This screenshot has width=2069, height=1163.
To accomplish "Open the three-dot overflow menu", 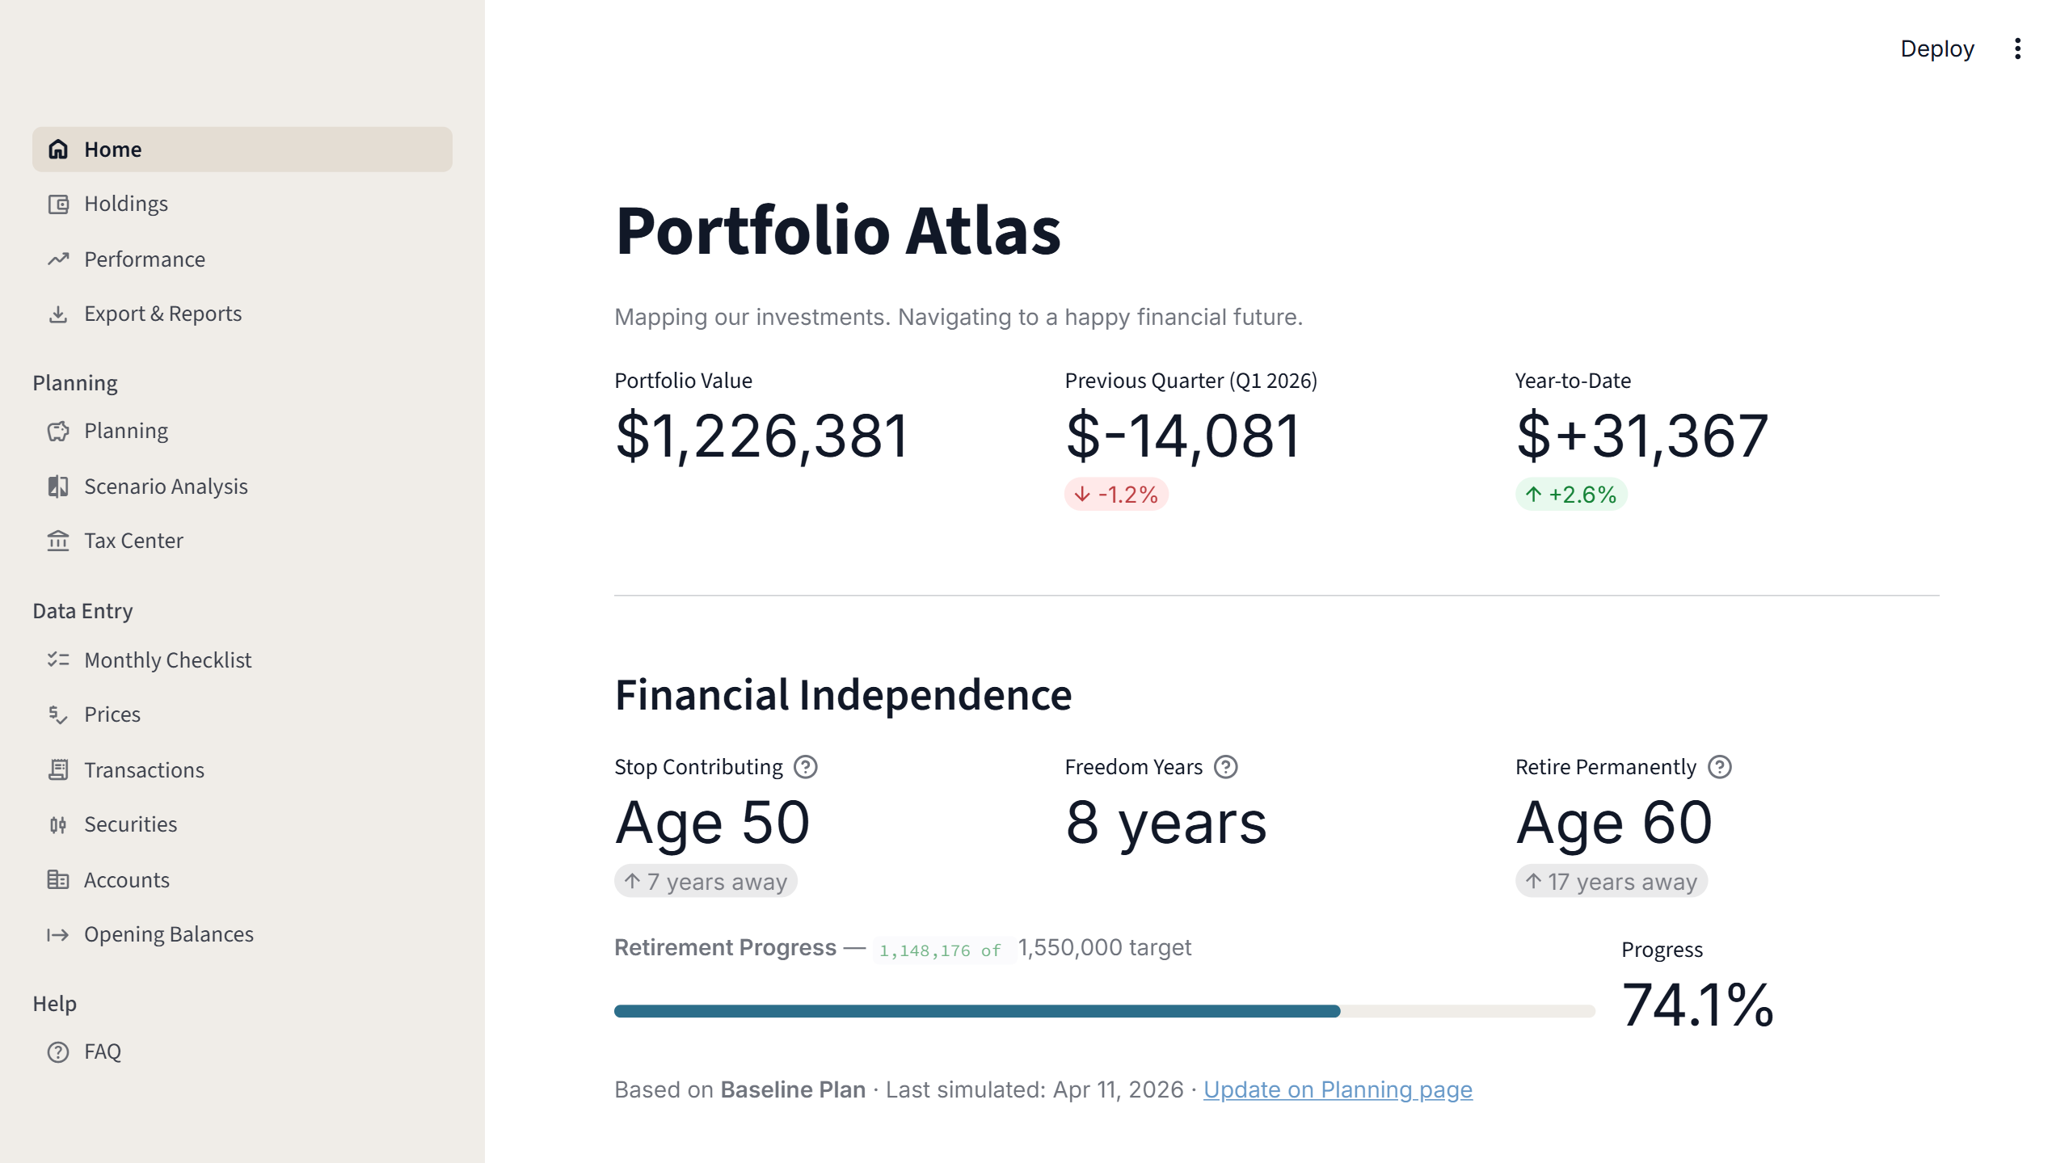I will (2017, 48).
